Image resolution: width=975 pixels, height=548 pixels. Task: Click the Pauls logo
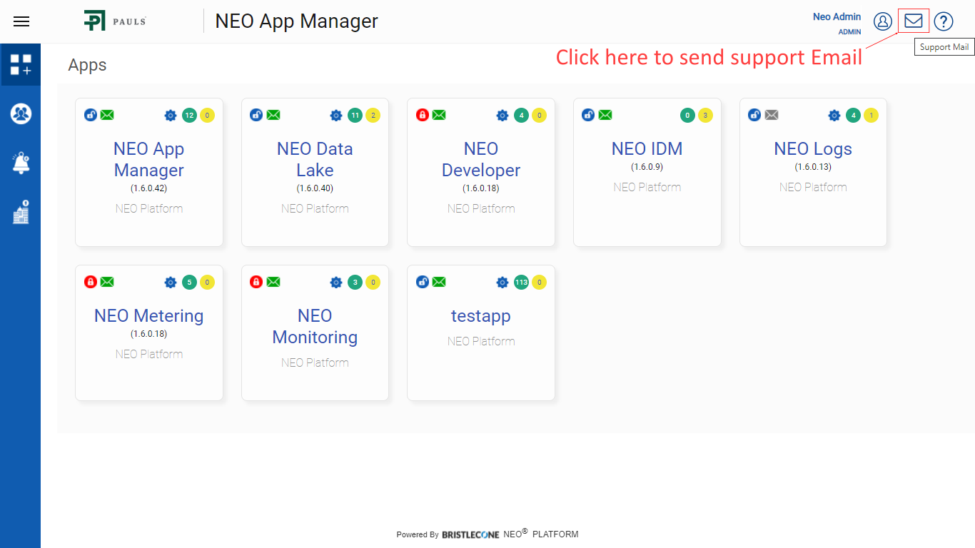coord(115,21)
